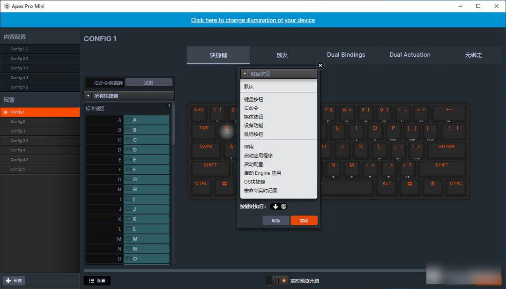This screenshot has height=289, width=506.
Task: Click the keyboard icon in row G
Action: [x=128, y=179]
